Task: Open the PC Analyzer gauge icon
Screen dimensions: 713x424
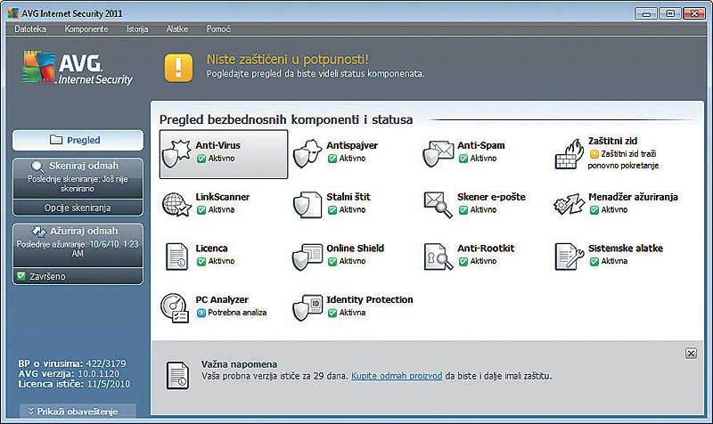Action: click(175, 307)
